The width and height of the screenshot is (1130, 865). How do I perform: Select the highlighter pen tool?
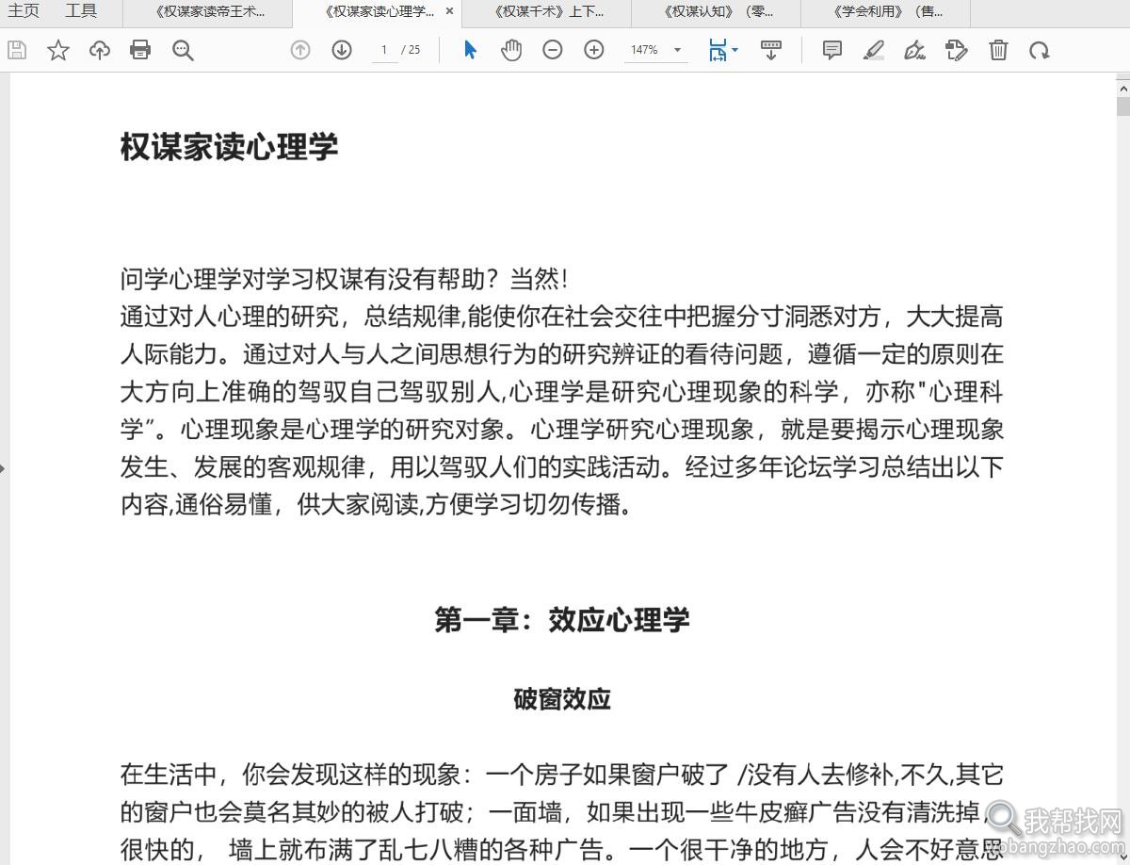coord(874,50)
